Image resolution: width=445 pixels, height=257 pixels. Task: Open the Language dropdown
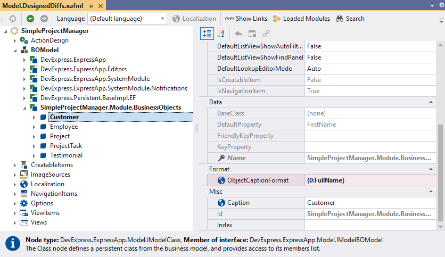pos(163,19)
